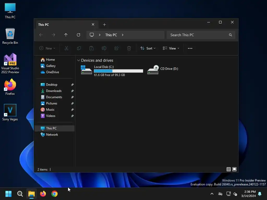
Task: Click the Cut scissors icon in toolbar
Action: pos(66,48)
